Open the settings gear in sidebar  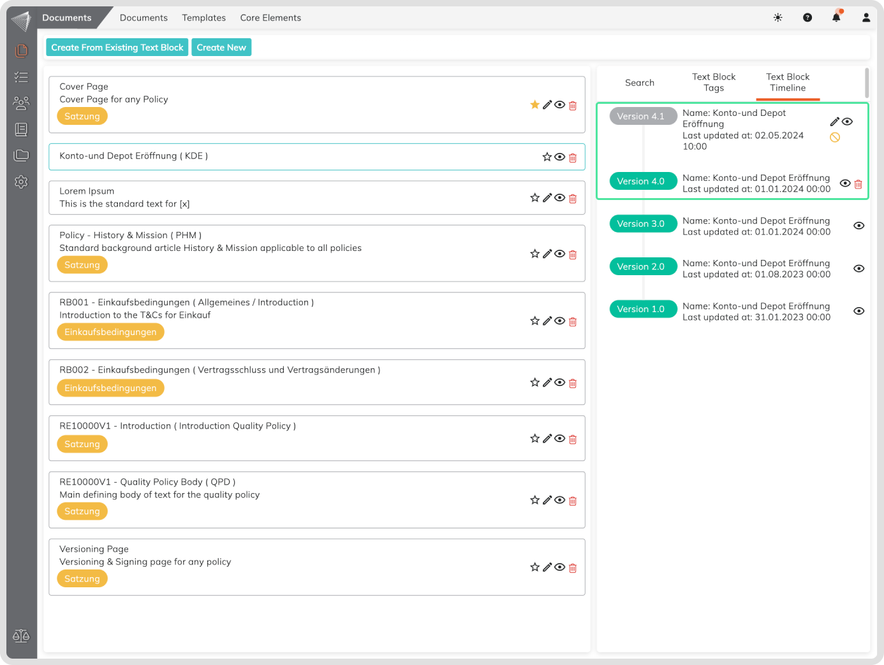tap(21, 182)
